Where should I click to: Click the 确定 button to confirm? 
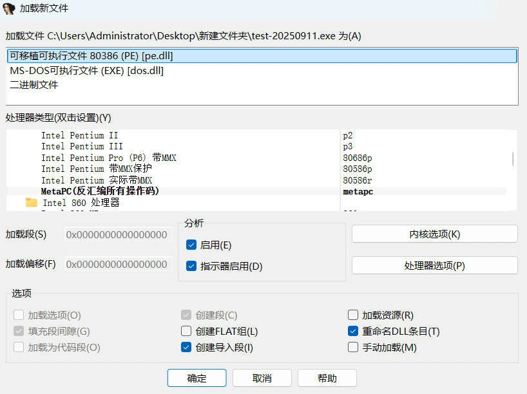point(196,378)
